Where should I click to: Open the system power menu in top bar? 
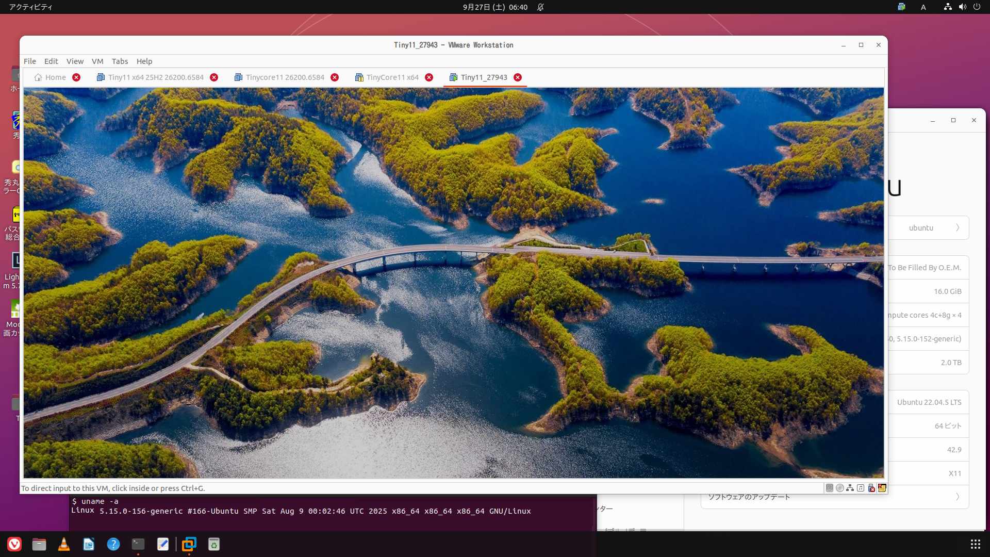click(977, 7)
